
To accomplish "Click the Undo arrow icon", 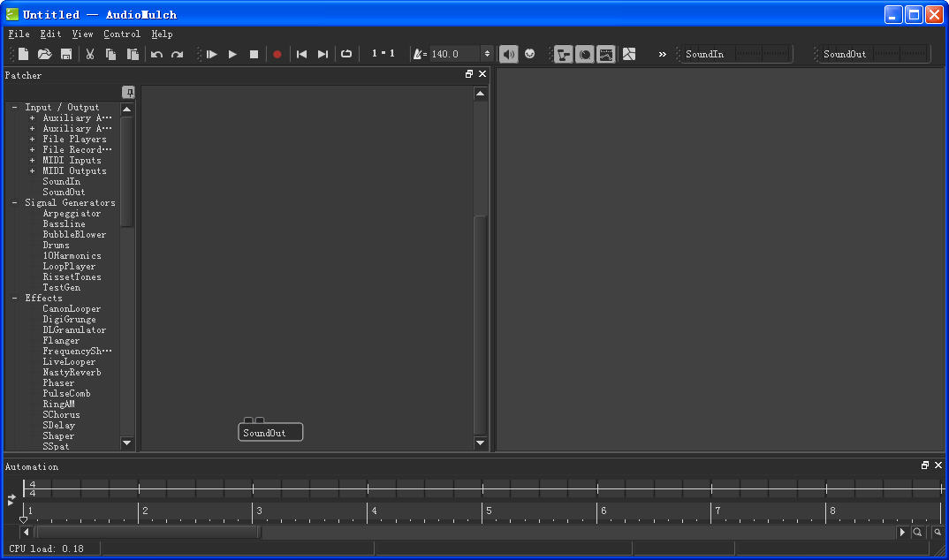I will tap(156, 54).
